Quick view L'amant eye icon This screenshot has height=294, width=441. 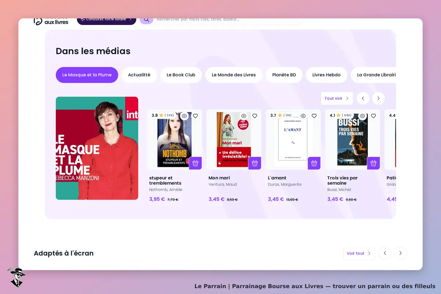[x=303, y=116]
